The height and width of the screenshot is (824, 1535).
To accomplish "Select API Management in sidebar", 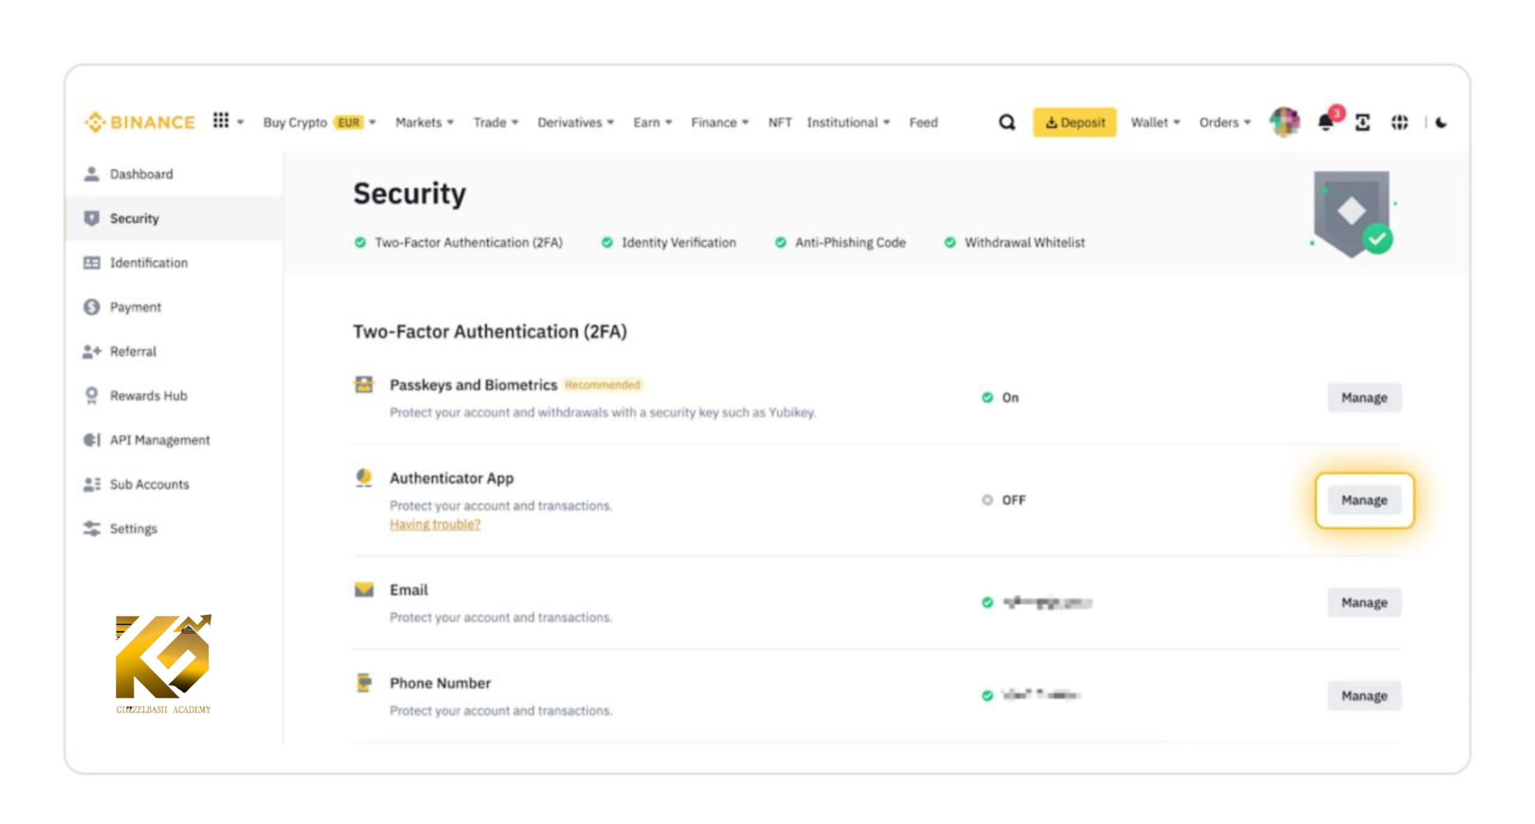I will point(174,440).
